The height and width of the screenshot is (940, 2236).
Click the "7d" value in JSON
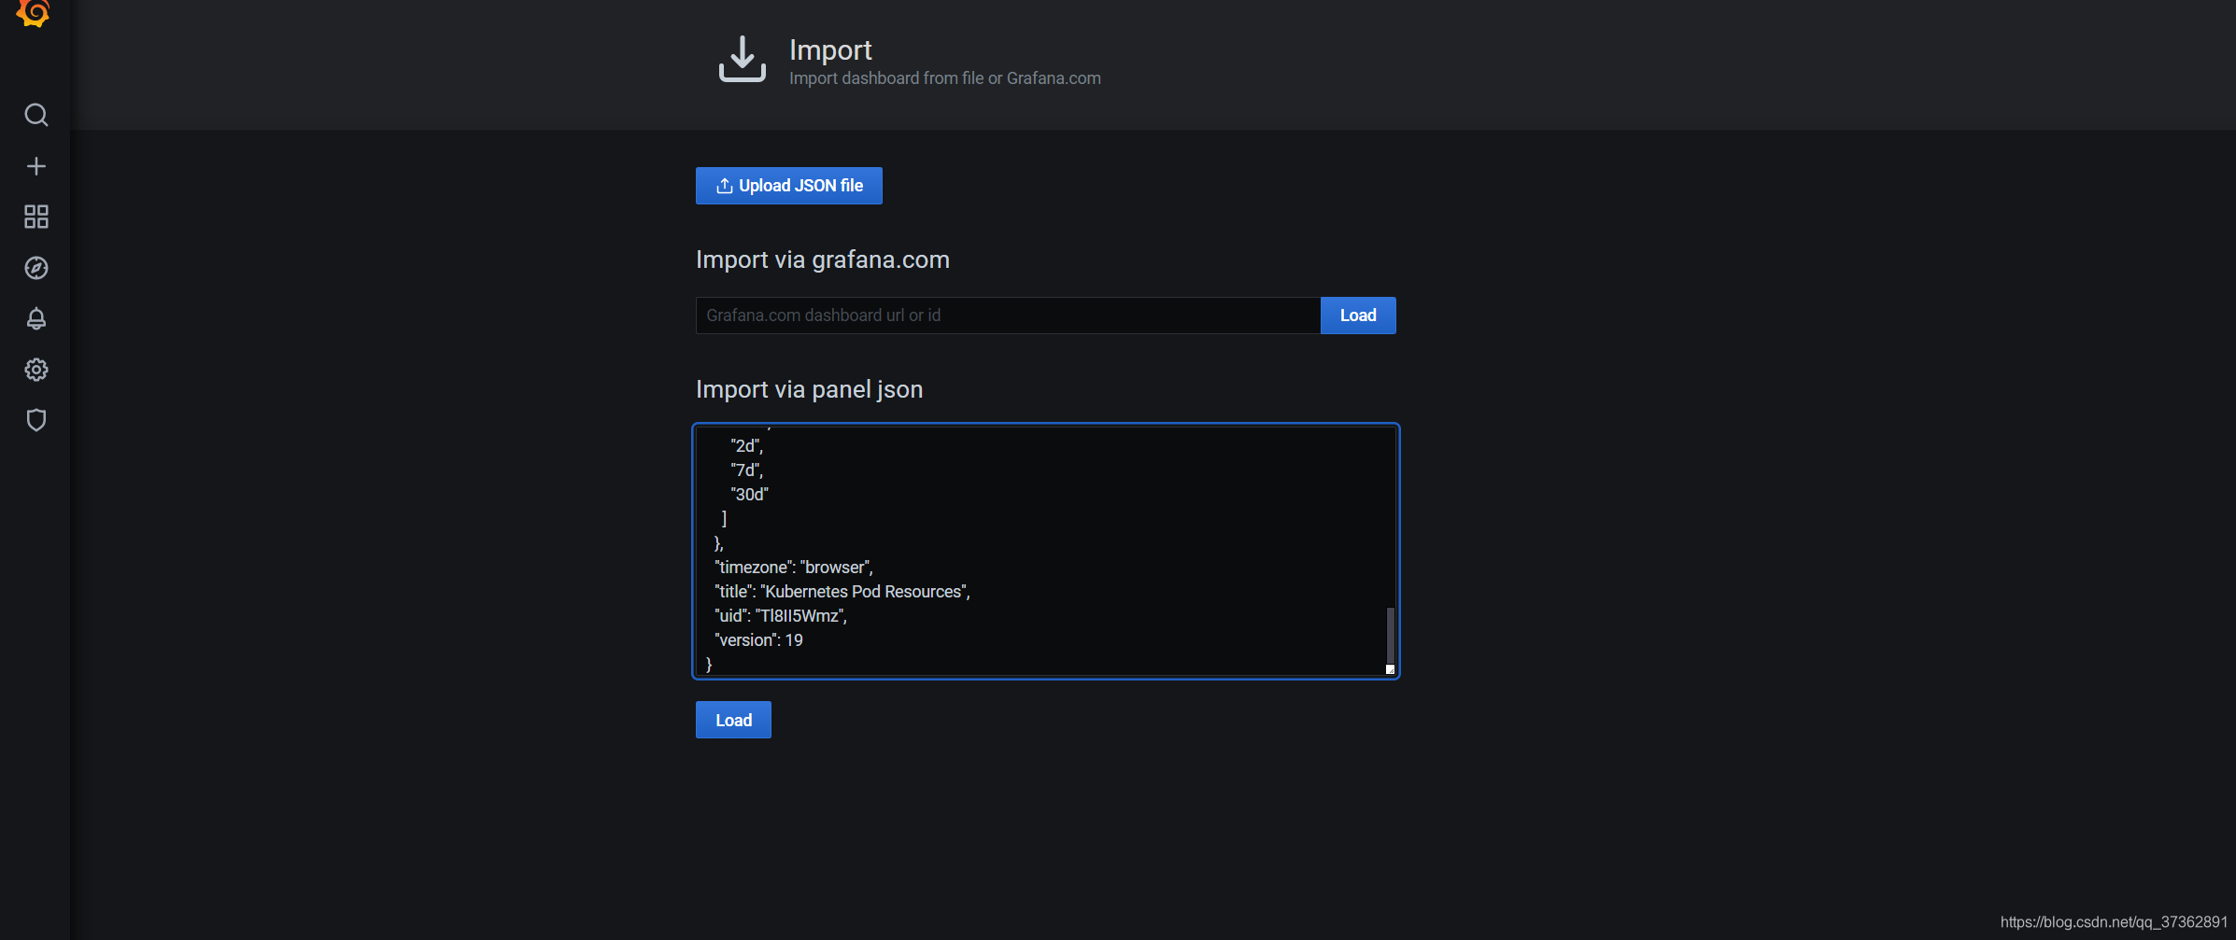pyautogui.click(x=746, y=470)
